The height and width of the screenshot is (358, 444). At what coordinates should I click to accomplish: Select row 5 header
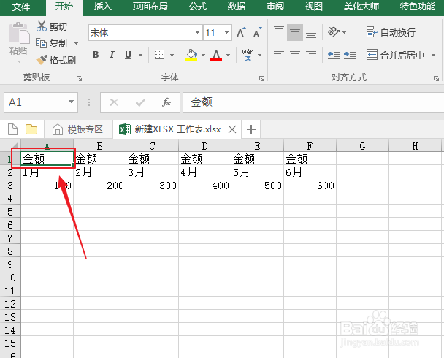tap(10, 212)
